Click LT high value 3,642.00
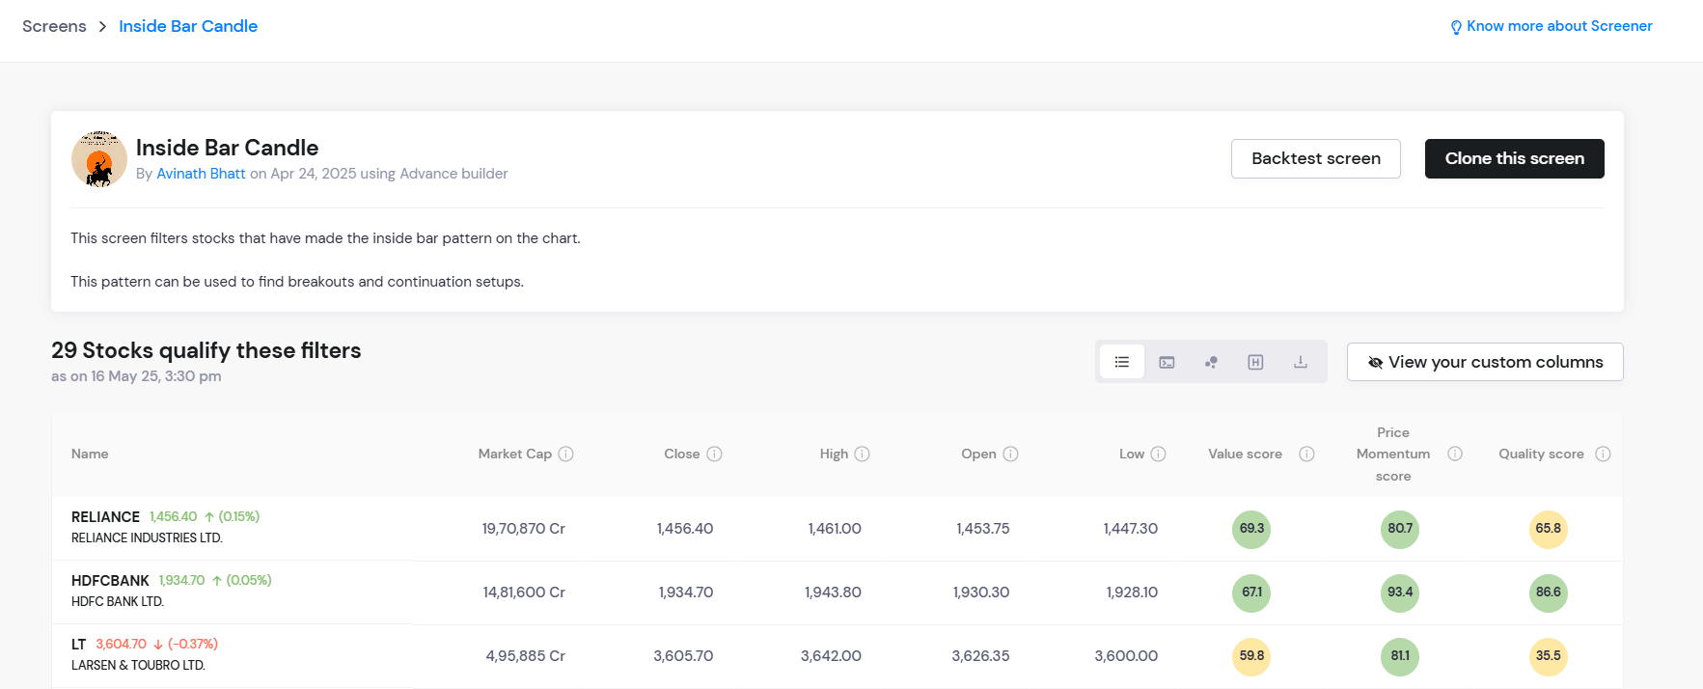 tap(831, 656)
